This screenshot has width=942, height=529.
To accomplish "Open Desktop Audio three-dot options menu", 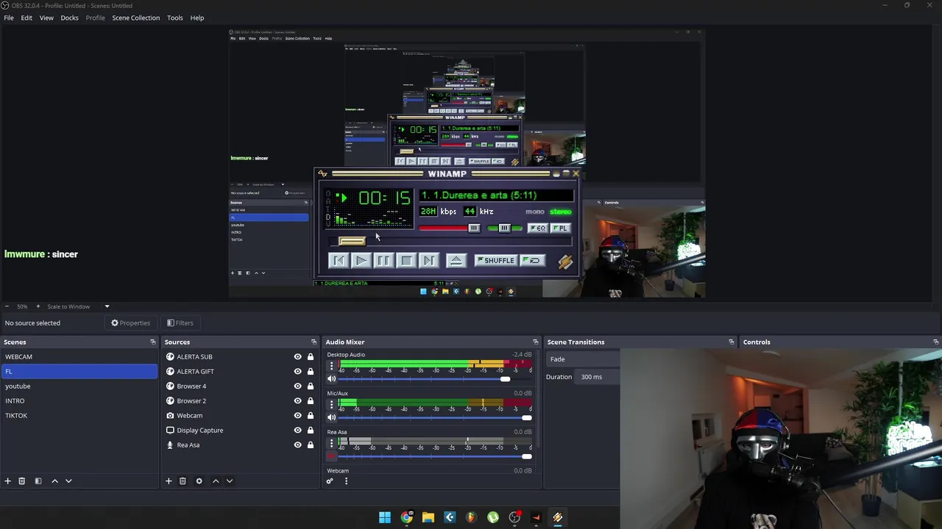I will (x=331, y=366).
